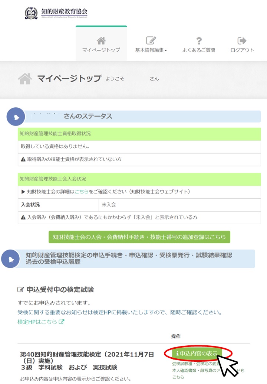This screenshot has width=267, height=384.
Task: Click the 知的財産教育協会 logo emblem
Action: coord(31,13)
